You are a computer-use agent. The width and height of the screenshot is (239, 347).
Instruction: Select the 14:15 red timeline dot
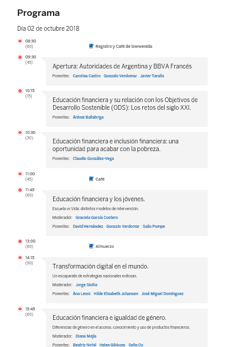click(20, 257)
